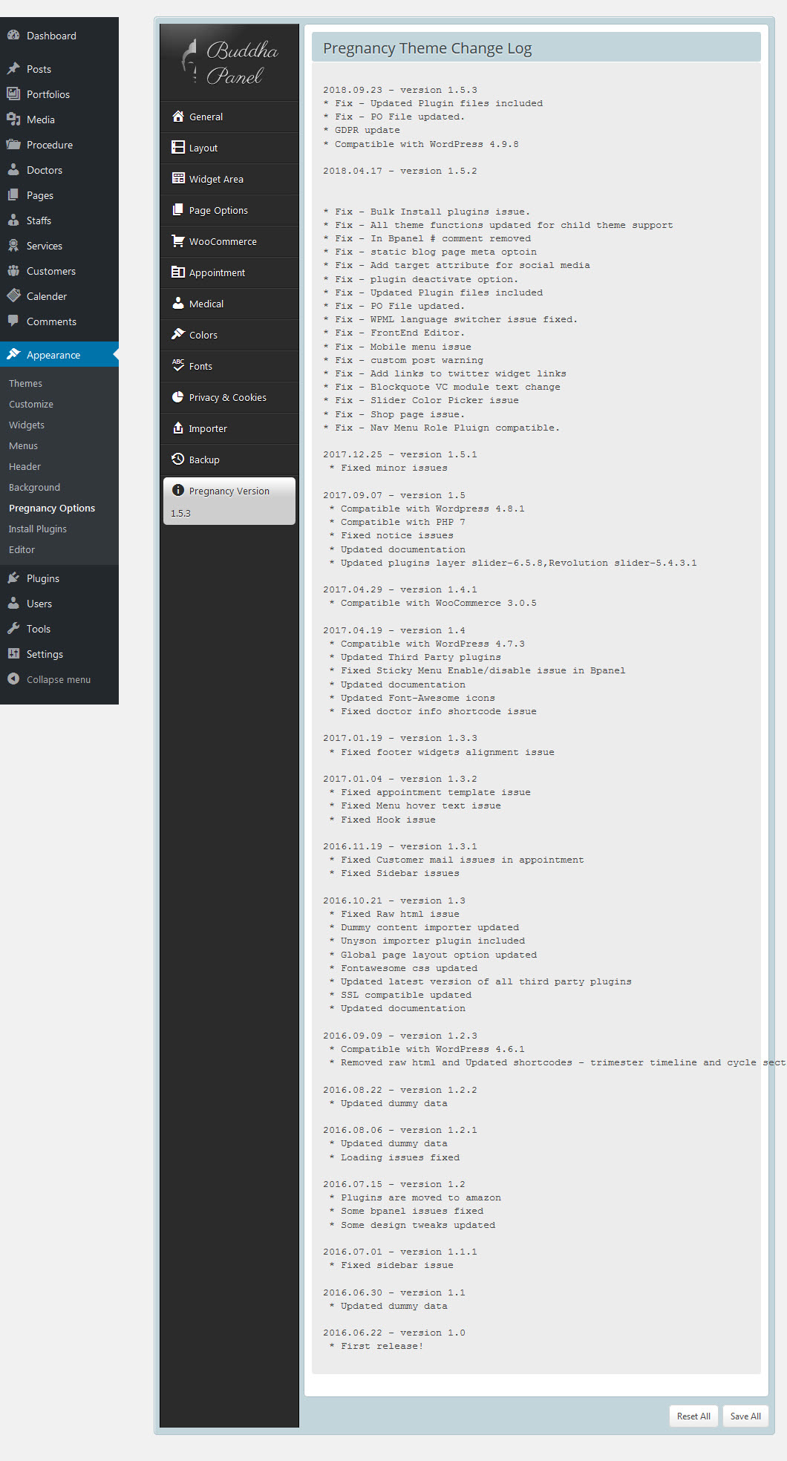
Task: Select the Widget Area tab
Action: [x=215, y=179]
